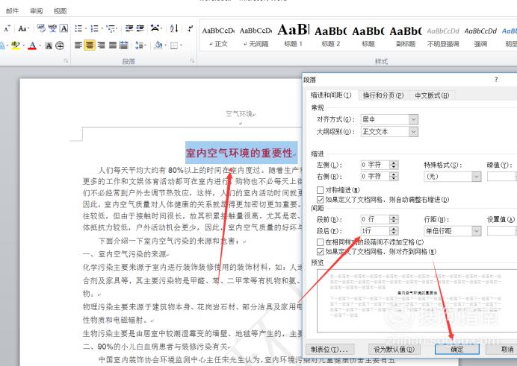Click the Sort (A-Z arrow) icon

click(174, 28)
